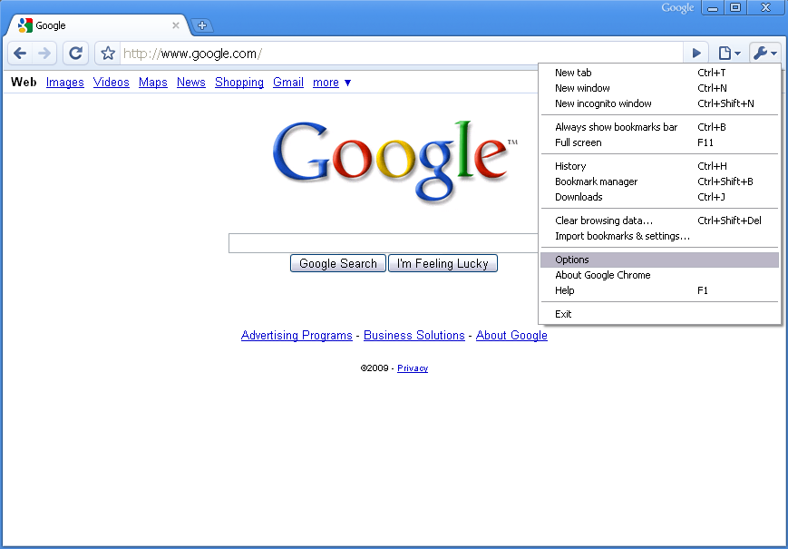Choose Exit to quit Chrome
This screenshot has height=549, width=788.
(x=659, y=314)
